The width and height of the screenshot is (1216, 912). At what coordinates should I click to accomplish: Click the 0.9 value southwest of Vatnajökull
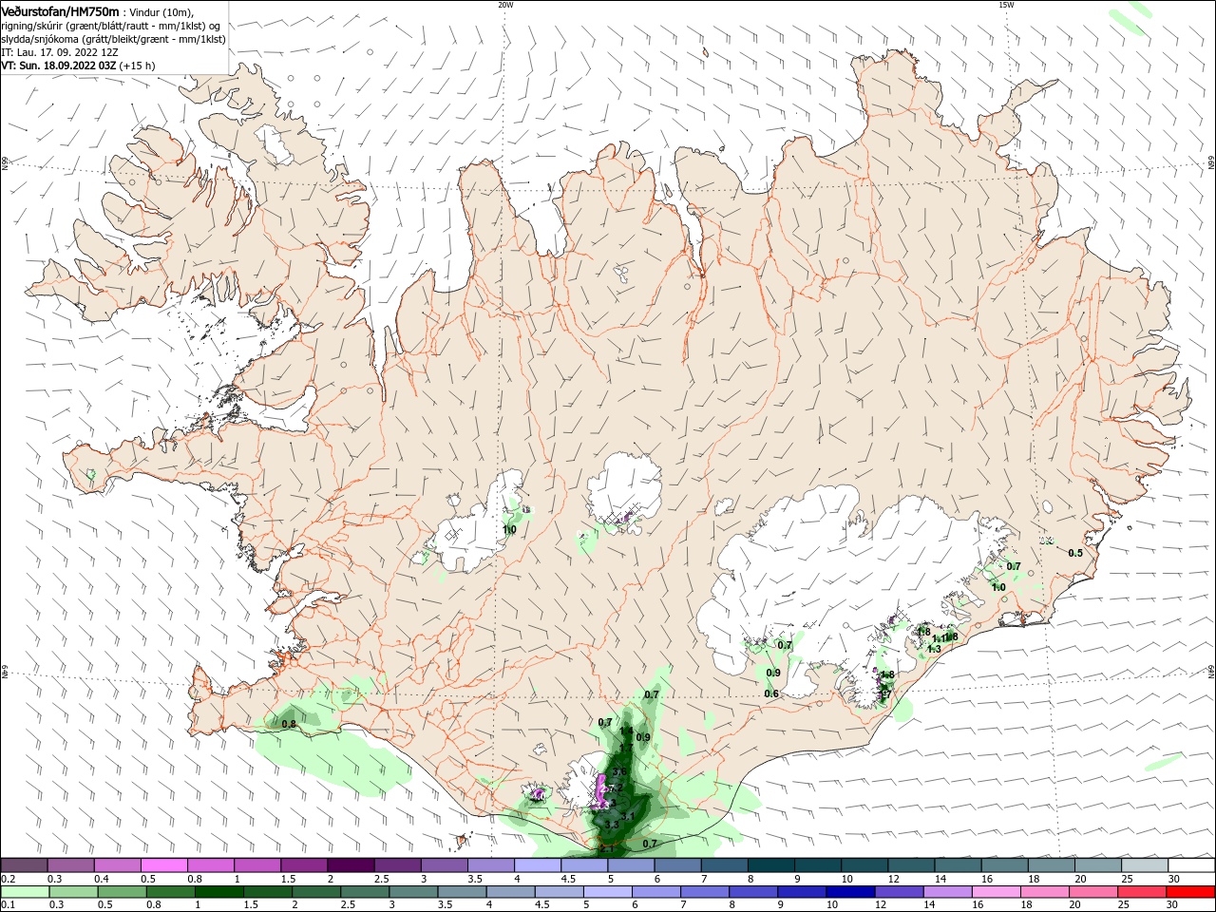772,673
